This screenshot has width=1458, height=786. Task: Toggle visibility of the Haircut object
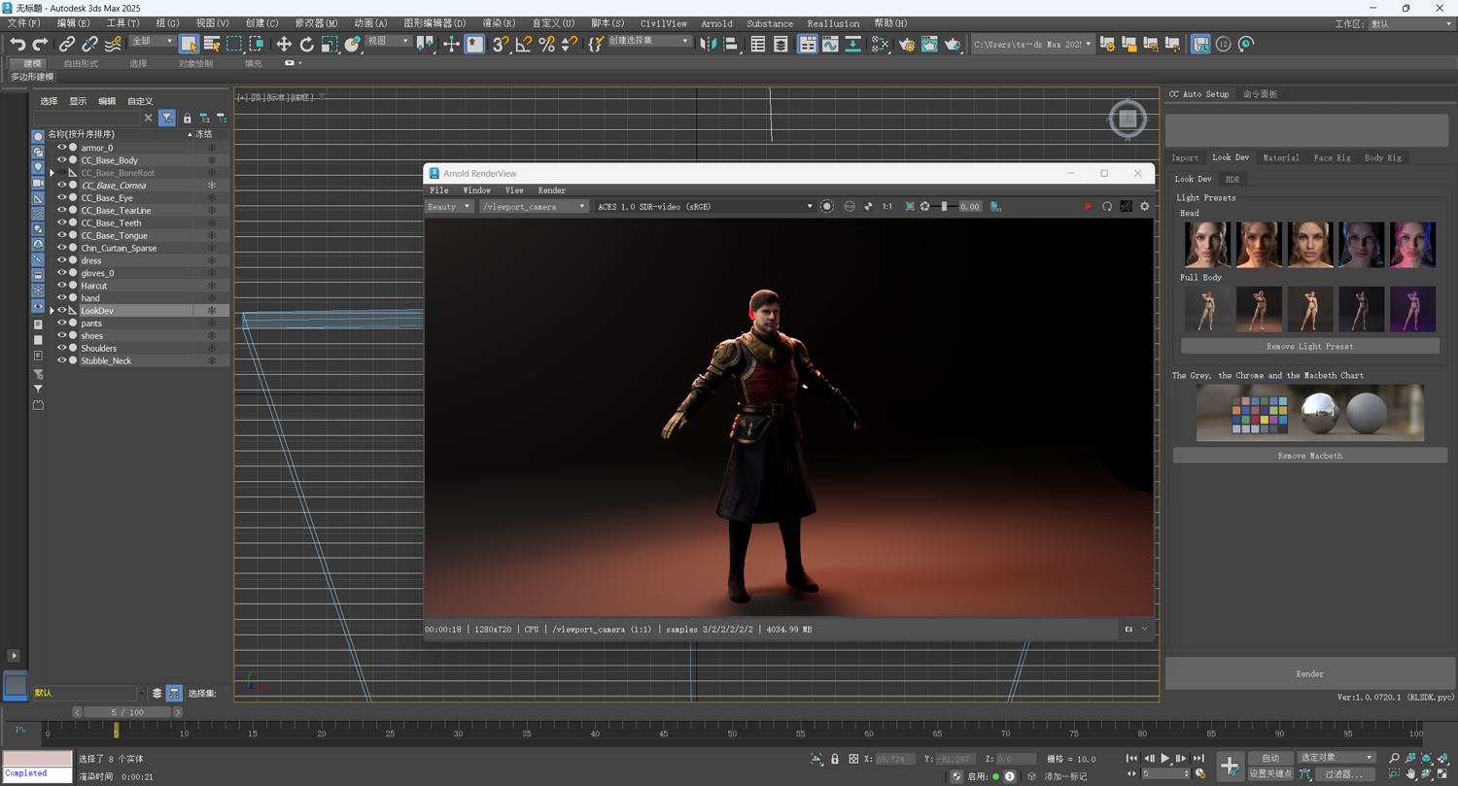61,286
